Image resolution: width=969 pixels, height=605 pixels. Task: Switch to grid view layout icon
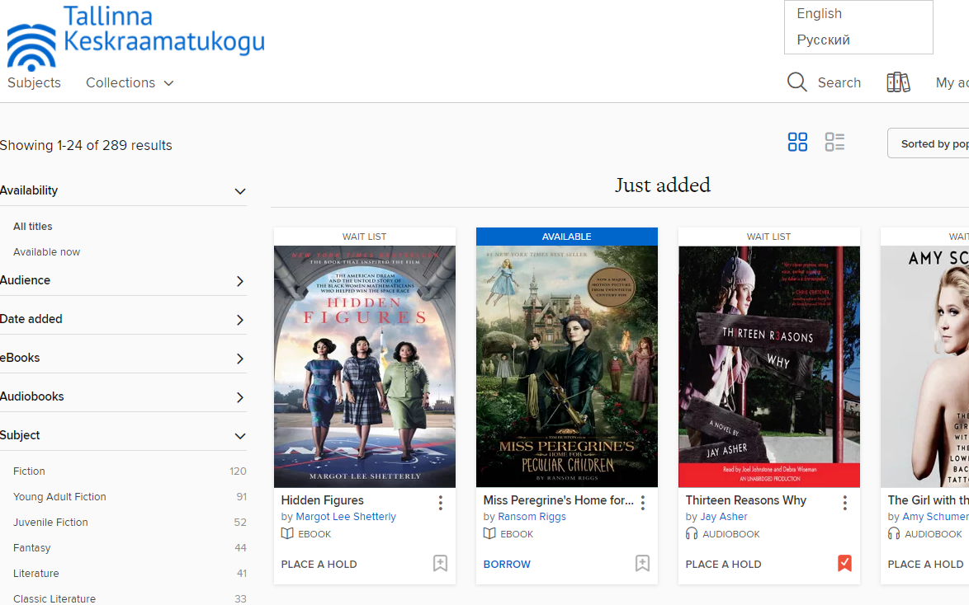[797, 142]
